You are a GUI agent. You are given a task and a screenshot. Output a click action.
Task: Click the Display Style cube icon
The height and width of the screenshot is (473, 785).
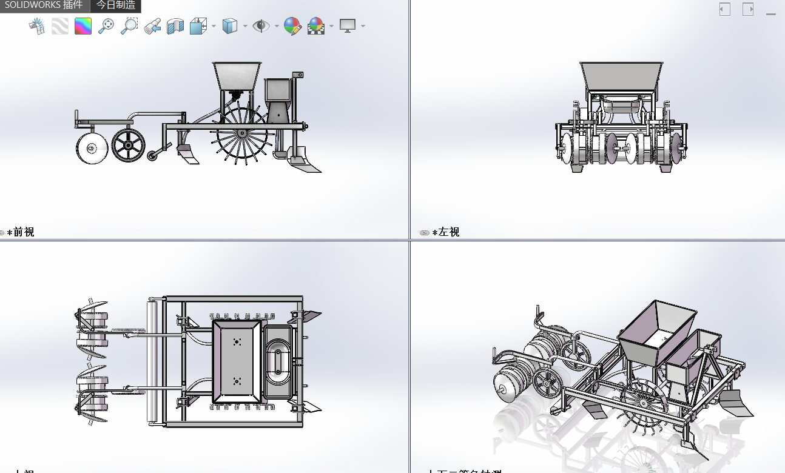click(x=230, y=26)
